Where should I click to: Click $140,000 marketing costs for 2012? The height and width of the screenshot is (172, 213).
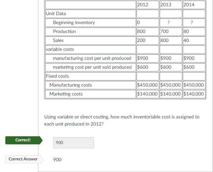148,94
